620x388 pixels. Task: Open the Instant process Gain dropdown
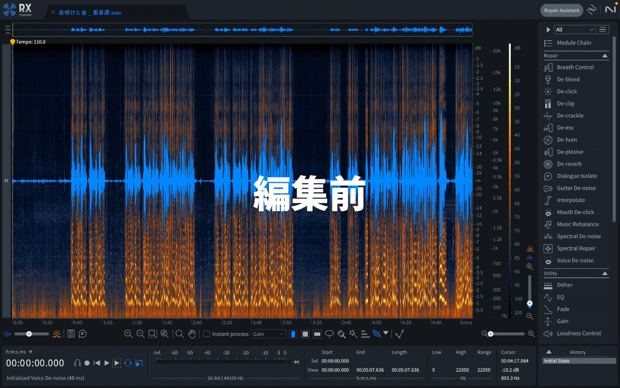[x=268, y=334]
